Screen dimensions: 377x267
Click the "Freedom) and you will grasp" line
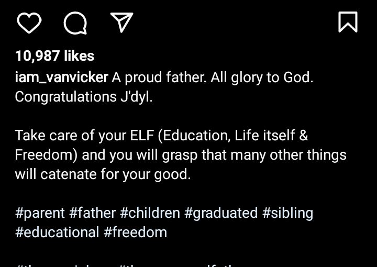[181, 155]
